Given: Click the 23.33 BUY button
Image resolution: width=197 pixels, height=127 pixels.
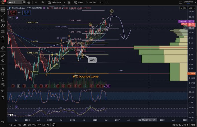Looking at the screenshot, I should (27, 13).
